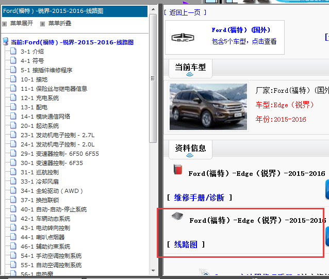Click the page icon for 23-1 发动机电子控制 2.7L
The height and width of the screenshot is (279, 329).
(13, 135)
